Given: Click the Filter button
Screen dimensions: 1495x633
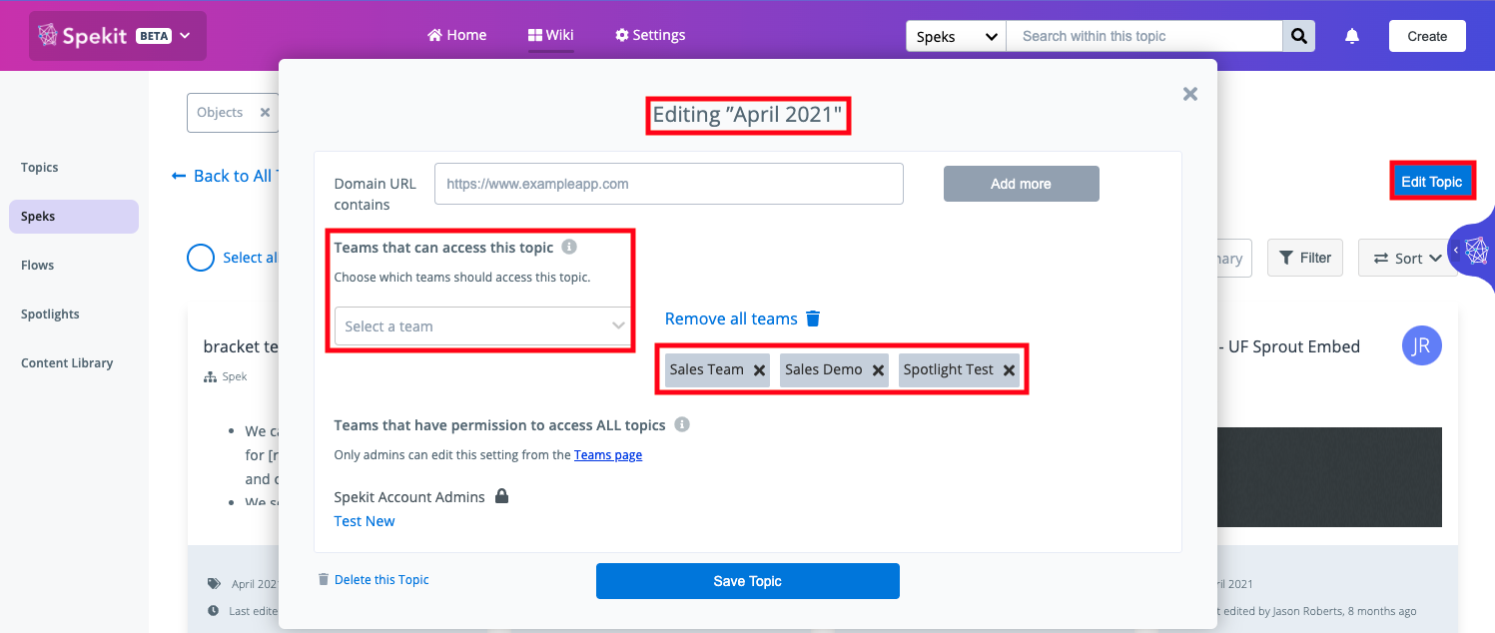Looking at the screenshot, I should coord(1306,258).
